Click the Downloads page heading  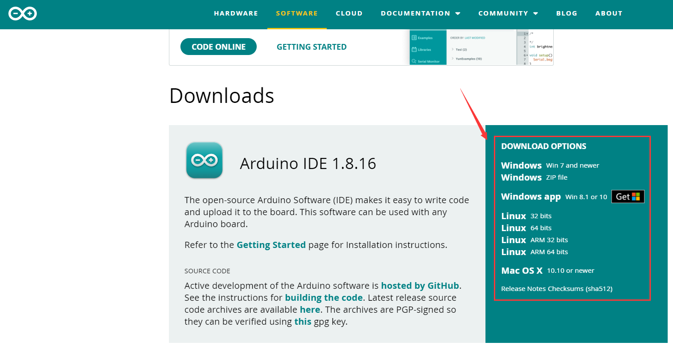pos(222,96)
